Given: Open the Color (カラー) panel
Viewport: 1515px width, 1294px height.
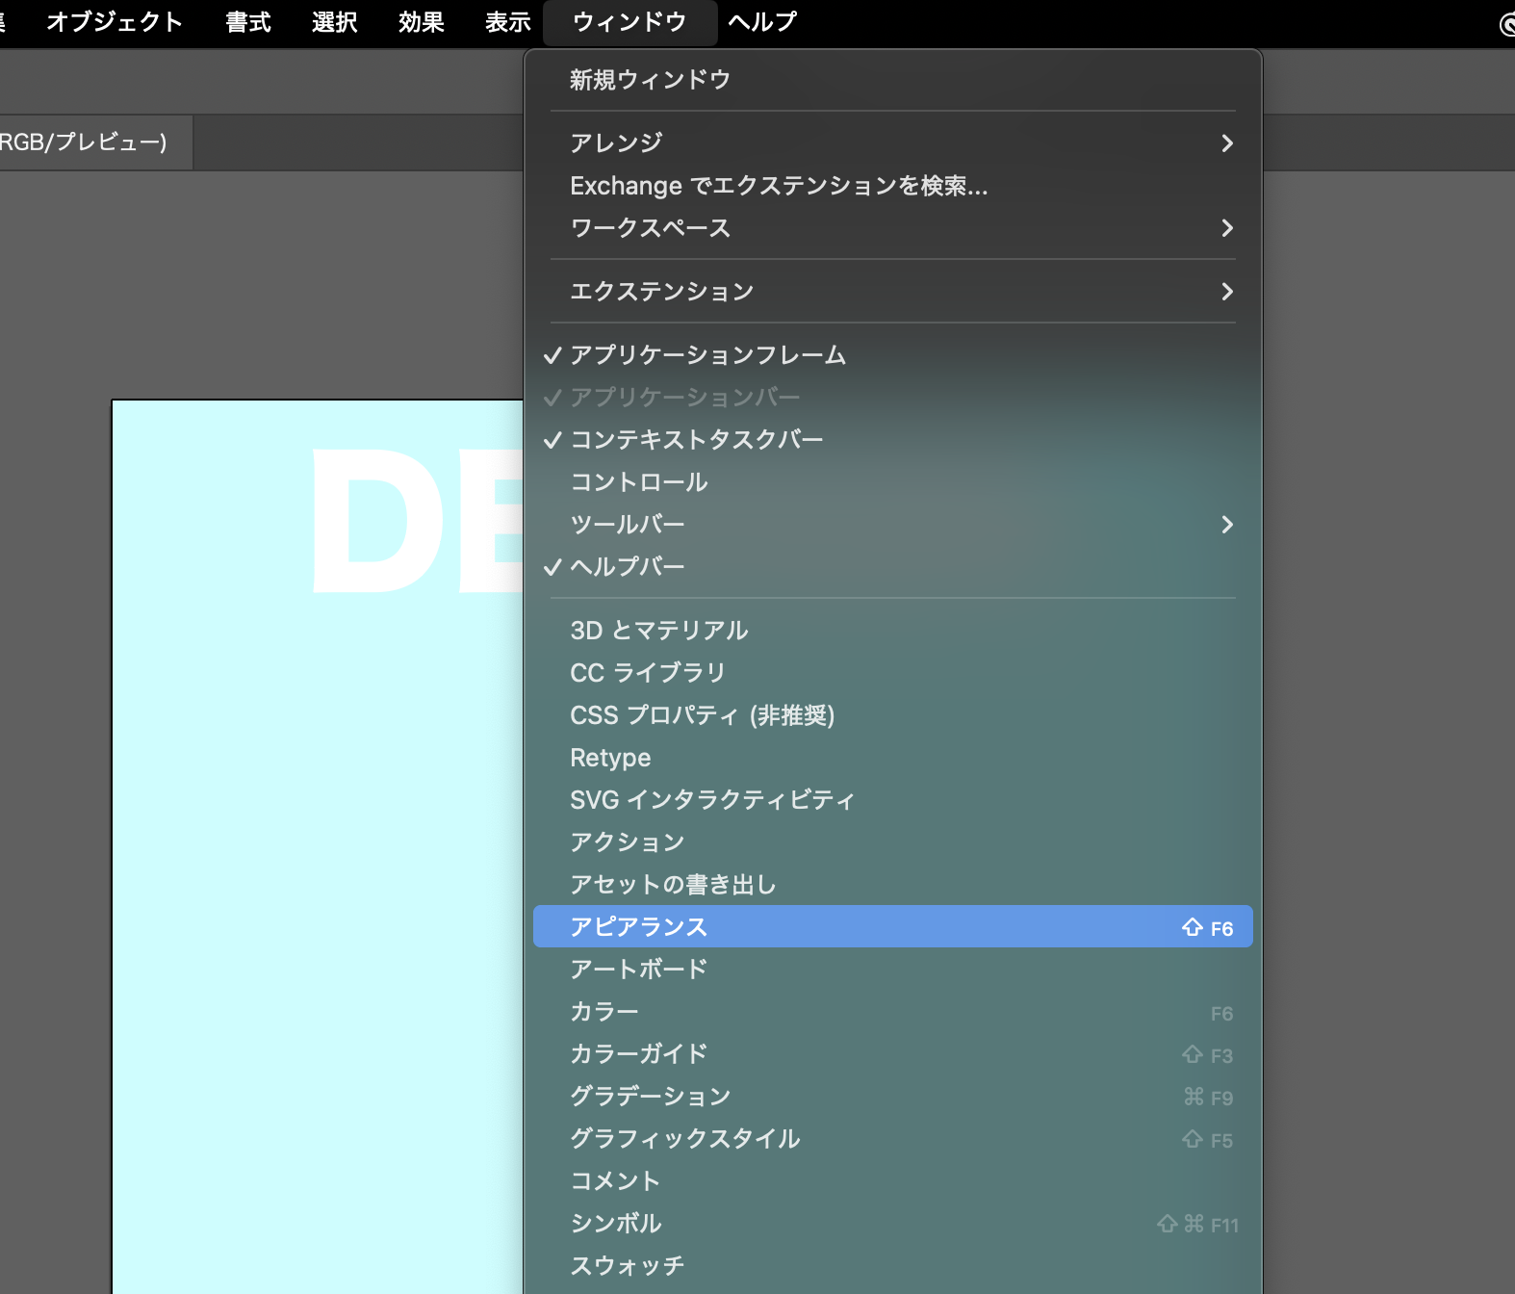Looking at the screenshot, I should (x=604, y=1012).
